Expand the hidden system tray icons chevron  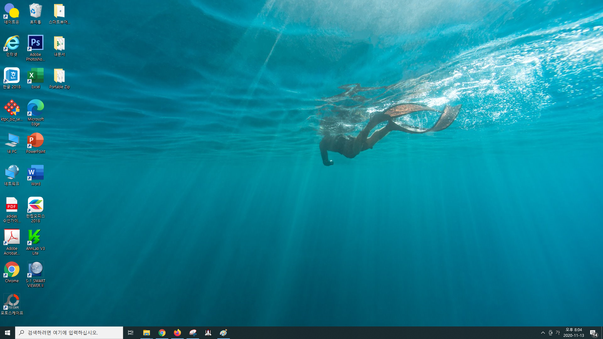543,333
